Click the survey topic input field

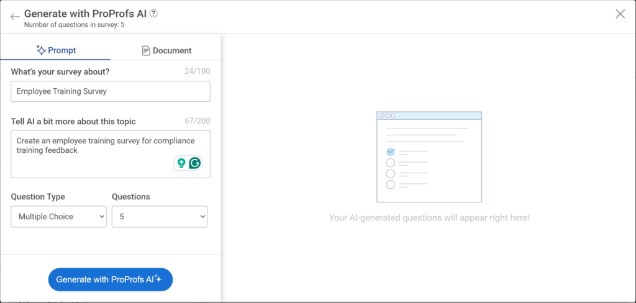(111, 91)
